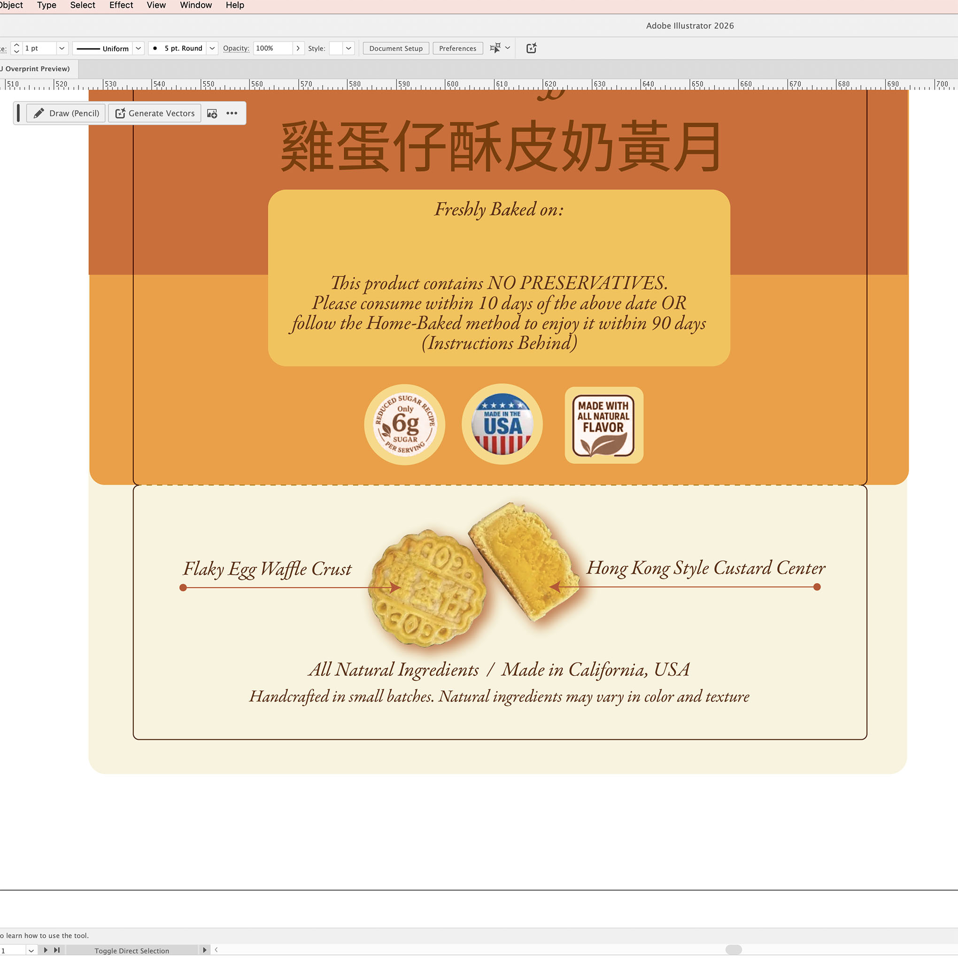Screen dimensions: 958x958
Task: Open the View menu
Action: [156, 5]
